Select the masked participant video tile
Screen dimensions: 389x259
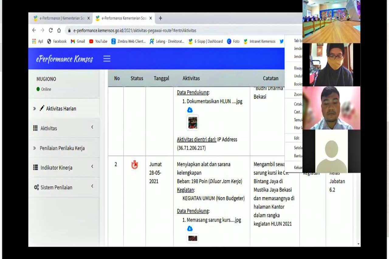(331, 65)
